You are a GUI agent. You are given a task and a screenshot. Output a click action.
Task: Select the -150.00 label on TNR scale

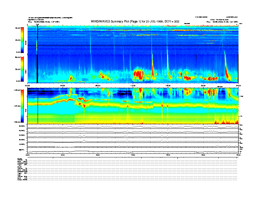17,122
